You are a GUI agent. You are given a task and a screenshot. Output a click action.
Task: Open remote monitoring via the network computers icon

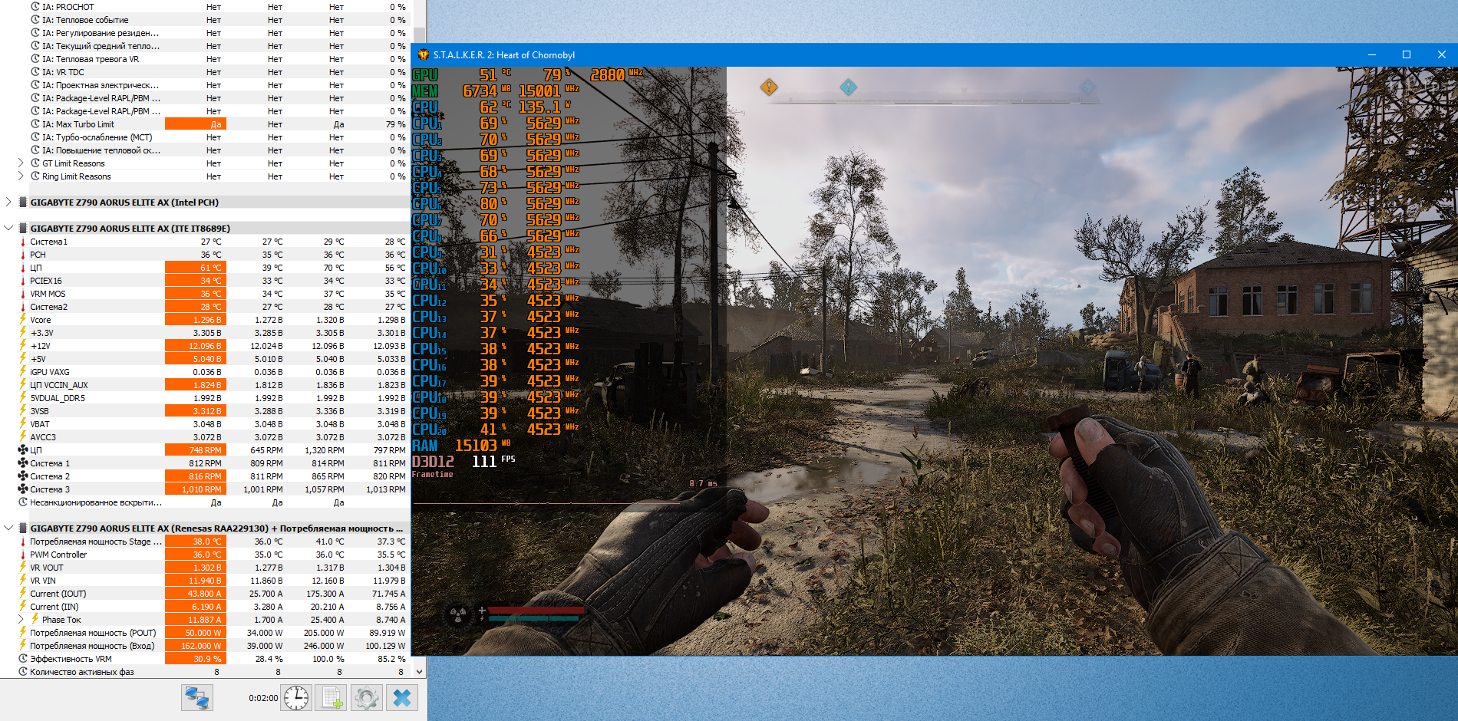197,698
